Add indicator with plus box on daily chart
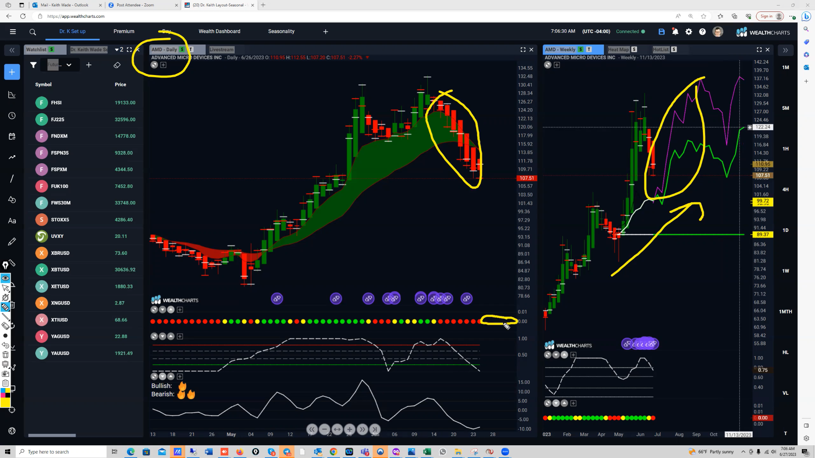Viewport: 815px width, 458px height. [163, 65]
